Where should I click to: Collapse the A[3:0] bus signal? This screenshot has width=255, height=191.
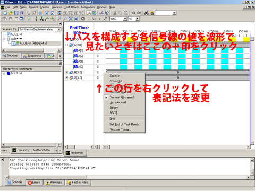pyautogui.click(x=67, y=45)
